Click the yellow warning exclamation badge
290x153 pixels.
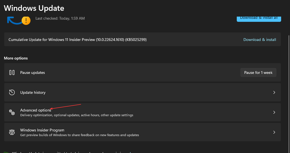[26, 20]
